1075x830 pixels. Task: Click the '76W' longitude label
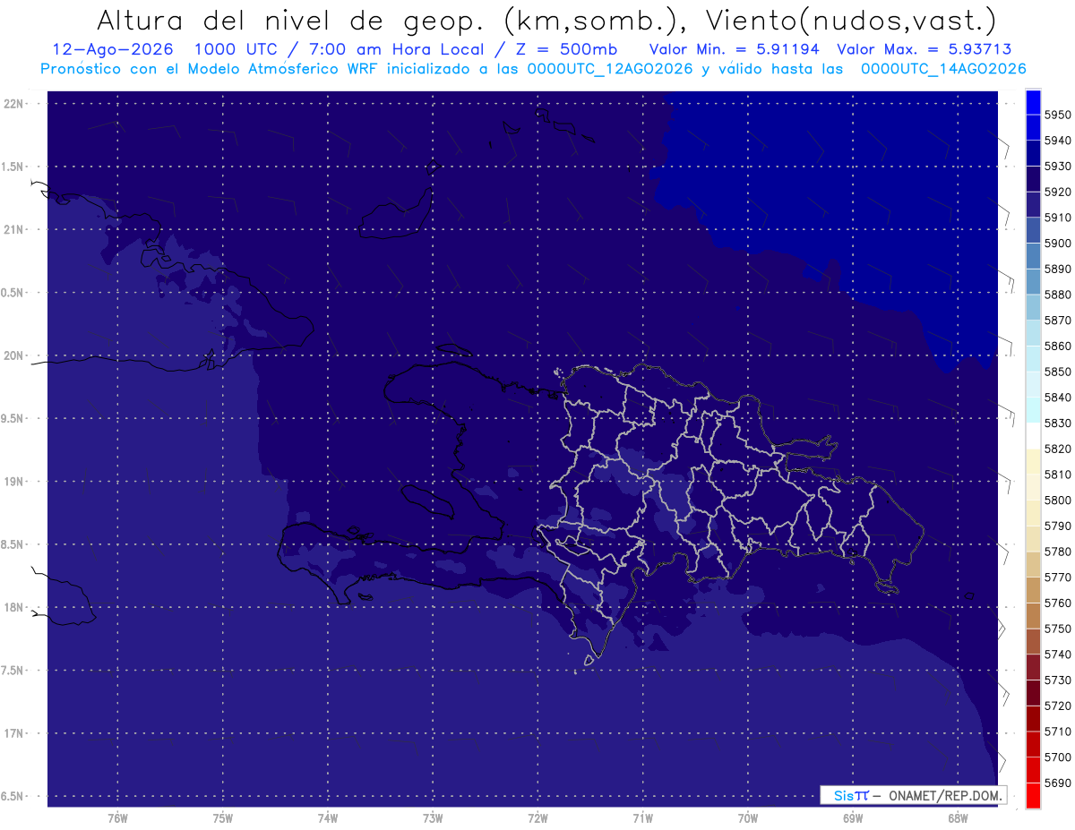[x=117, y=817]
